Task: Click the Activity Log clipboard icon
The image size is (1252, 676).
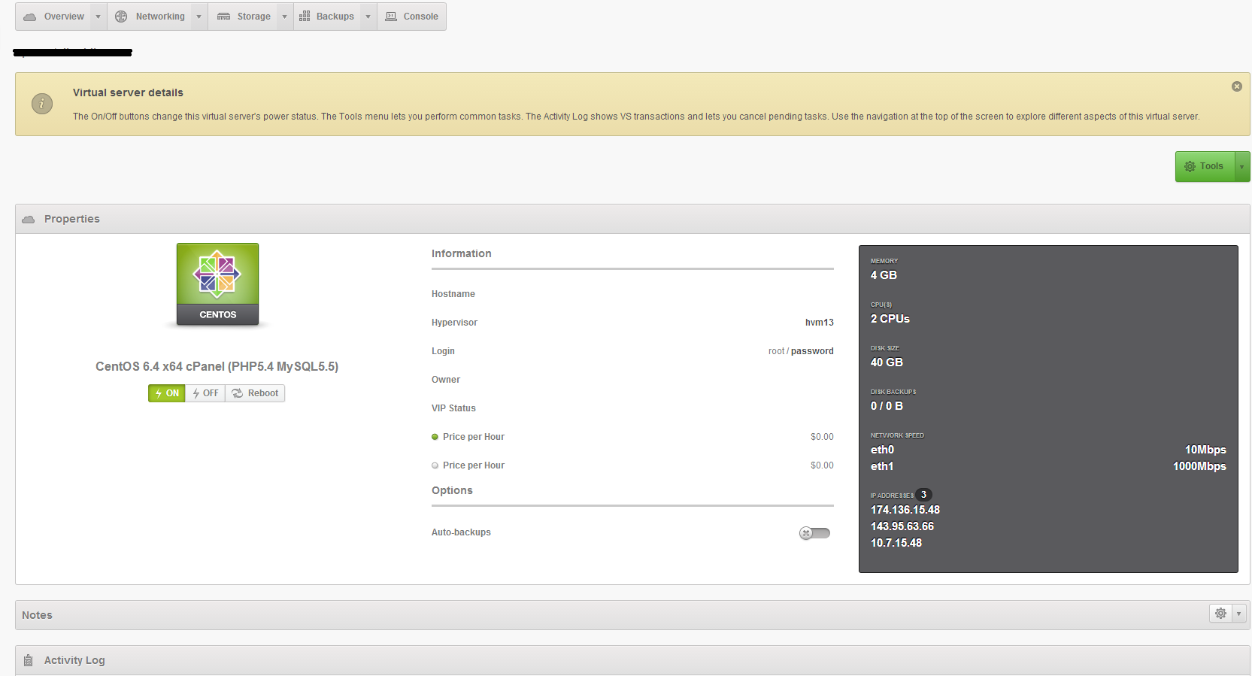Action: point(29,660)
